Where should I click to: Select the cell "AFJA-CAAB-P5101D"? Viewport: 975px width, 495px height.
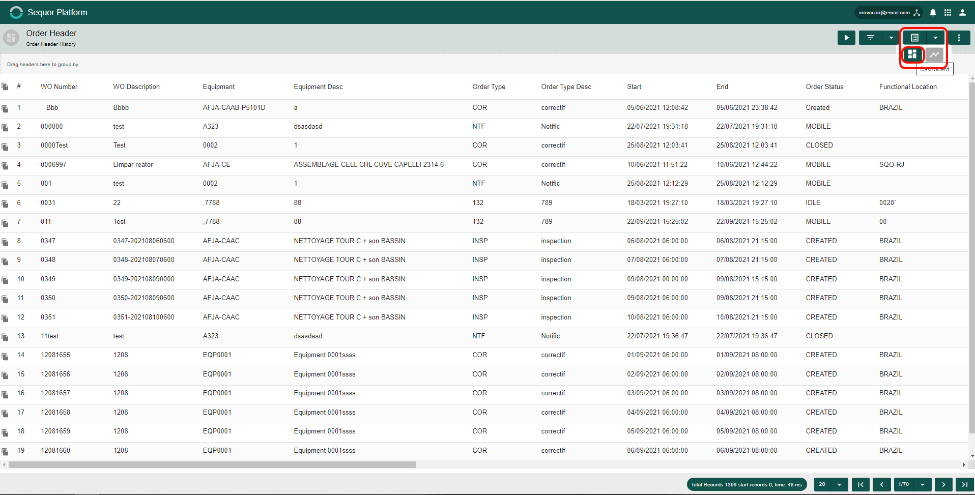(x=234, y=108)
